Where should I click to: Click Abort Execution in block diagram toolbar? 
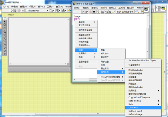point(90,12)
